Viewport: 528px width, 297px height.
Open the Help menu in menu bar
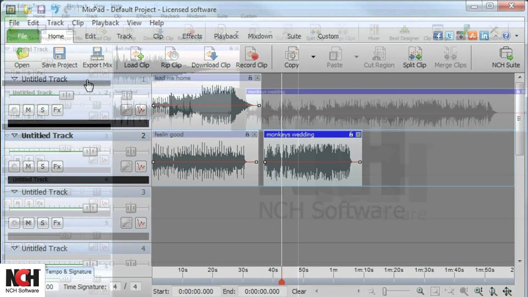(x=156, y=23)
